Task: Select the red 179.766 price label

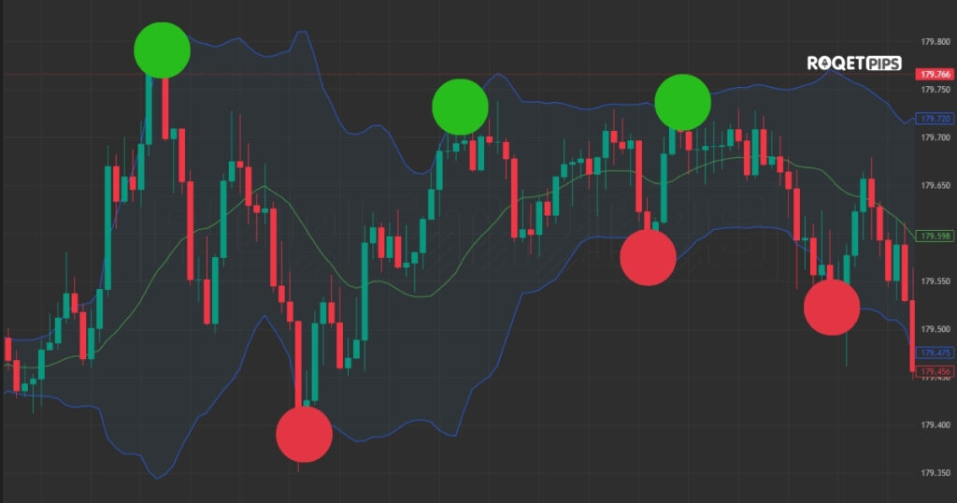Action: (935, 74)
